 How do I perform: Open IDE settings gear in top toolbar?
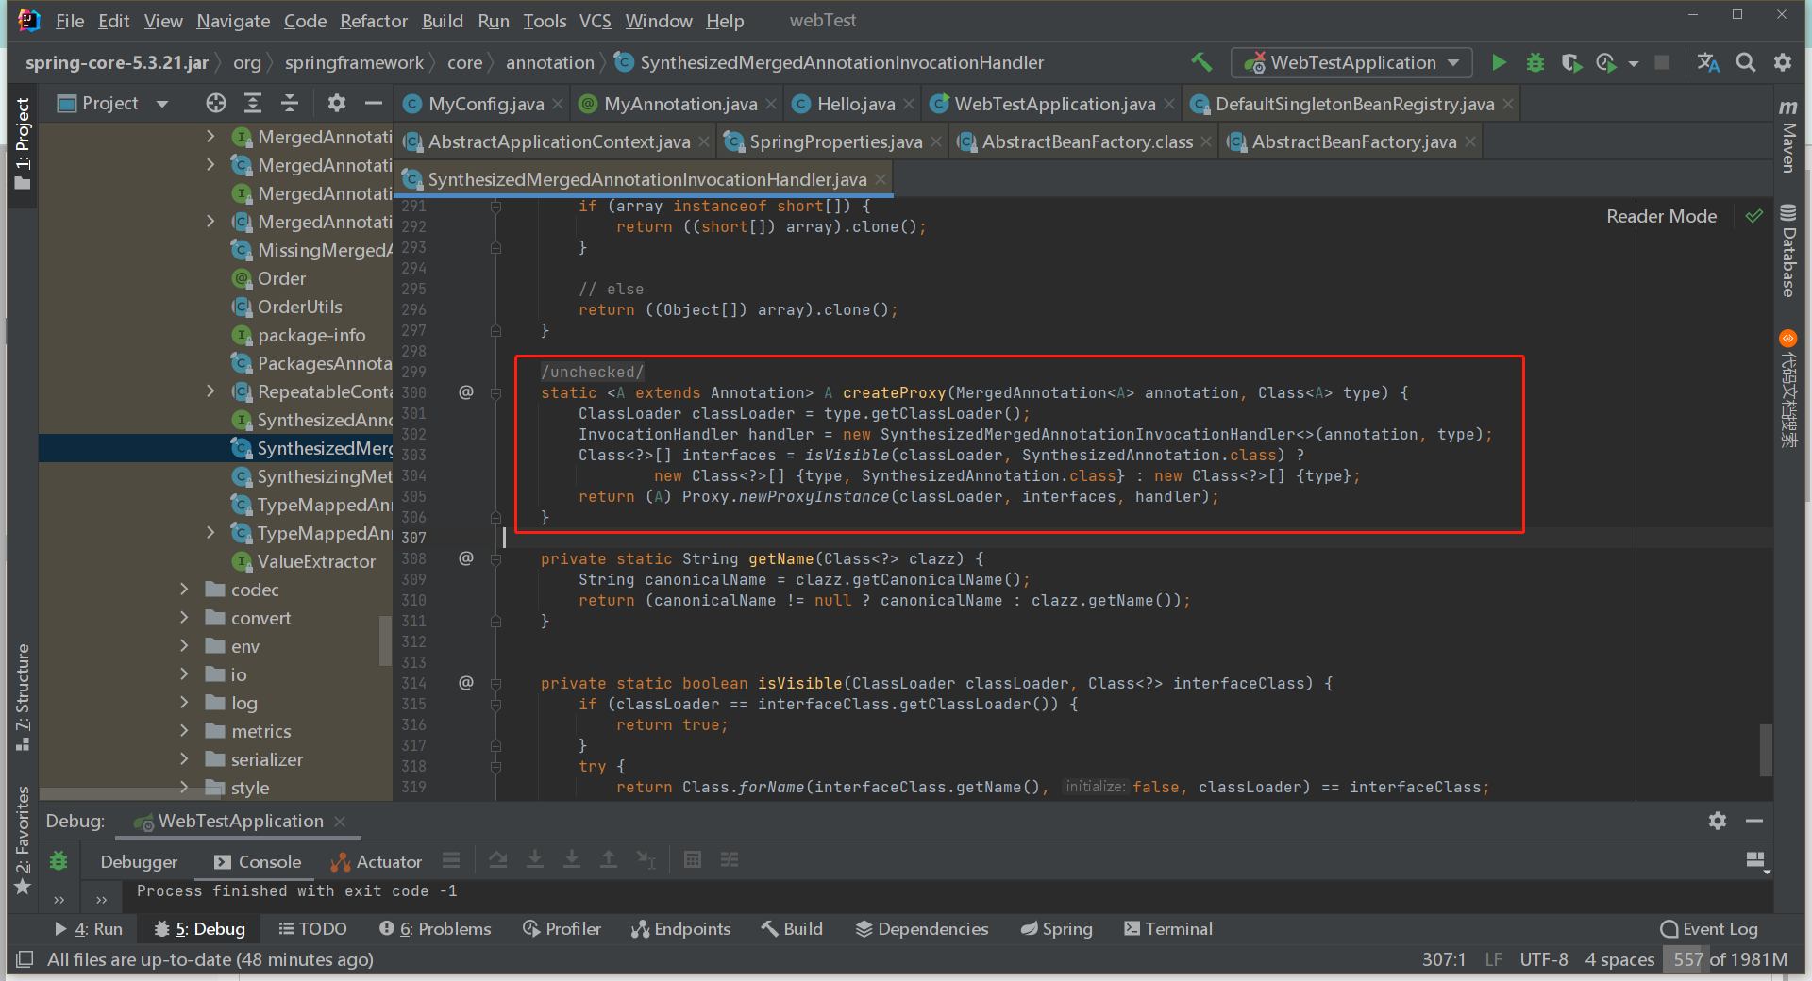click(1783, 62)
